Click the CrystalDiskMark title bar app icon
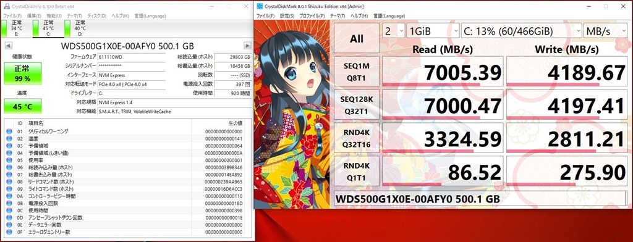This screenshot has width=633, height=242. (259, 6)
